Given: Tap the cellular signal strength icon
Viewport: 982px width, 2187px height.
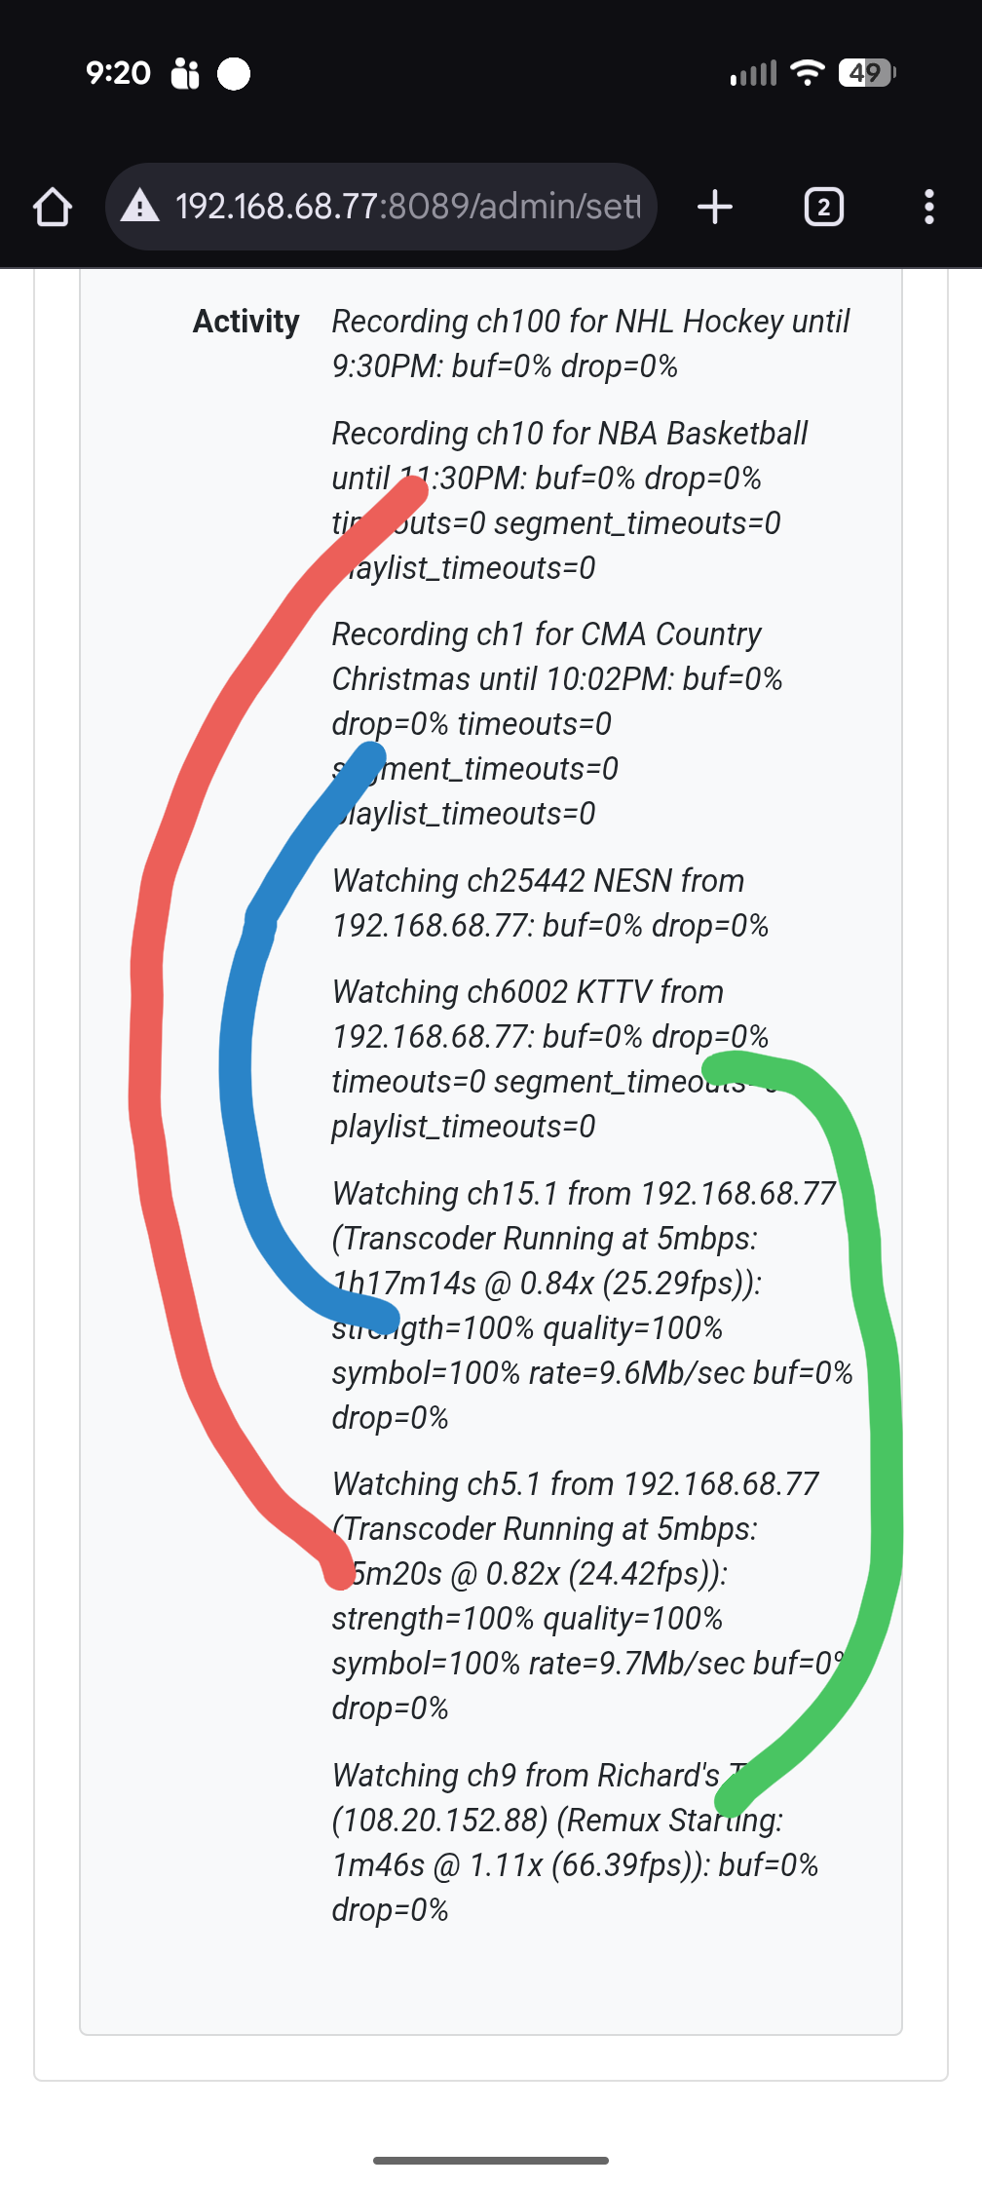Looking at the screenshot, I should (x=754, y=73).
